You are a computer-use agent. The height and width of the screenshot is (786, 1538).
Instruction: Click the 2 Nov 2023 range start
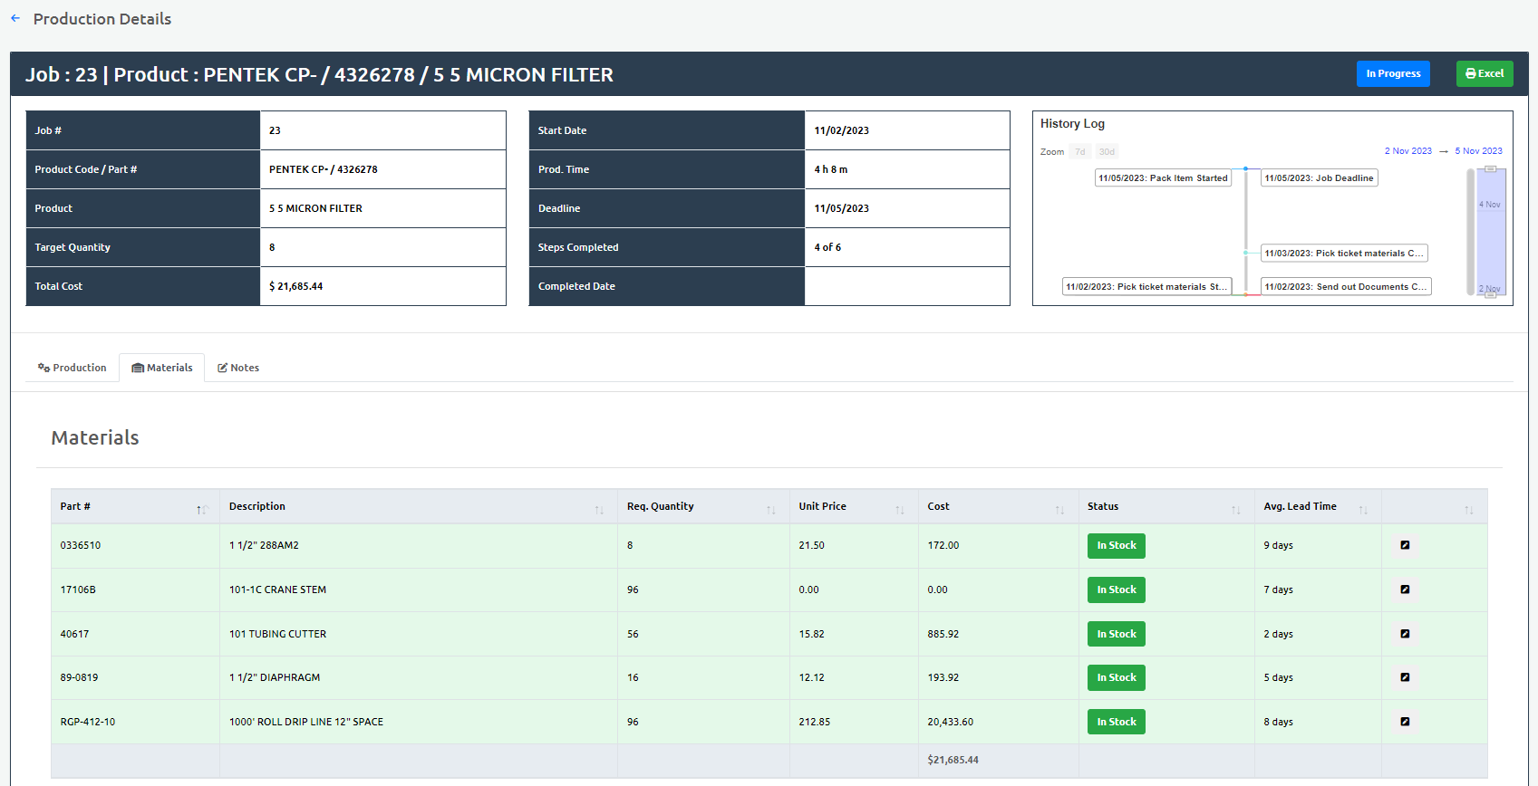point(1408,151)
